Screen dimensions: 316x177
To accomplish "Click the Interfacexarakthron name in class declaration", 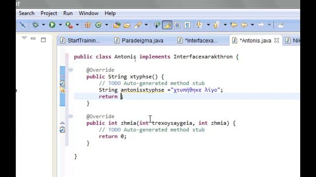I will click(x=203, y=57).
